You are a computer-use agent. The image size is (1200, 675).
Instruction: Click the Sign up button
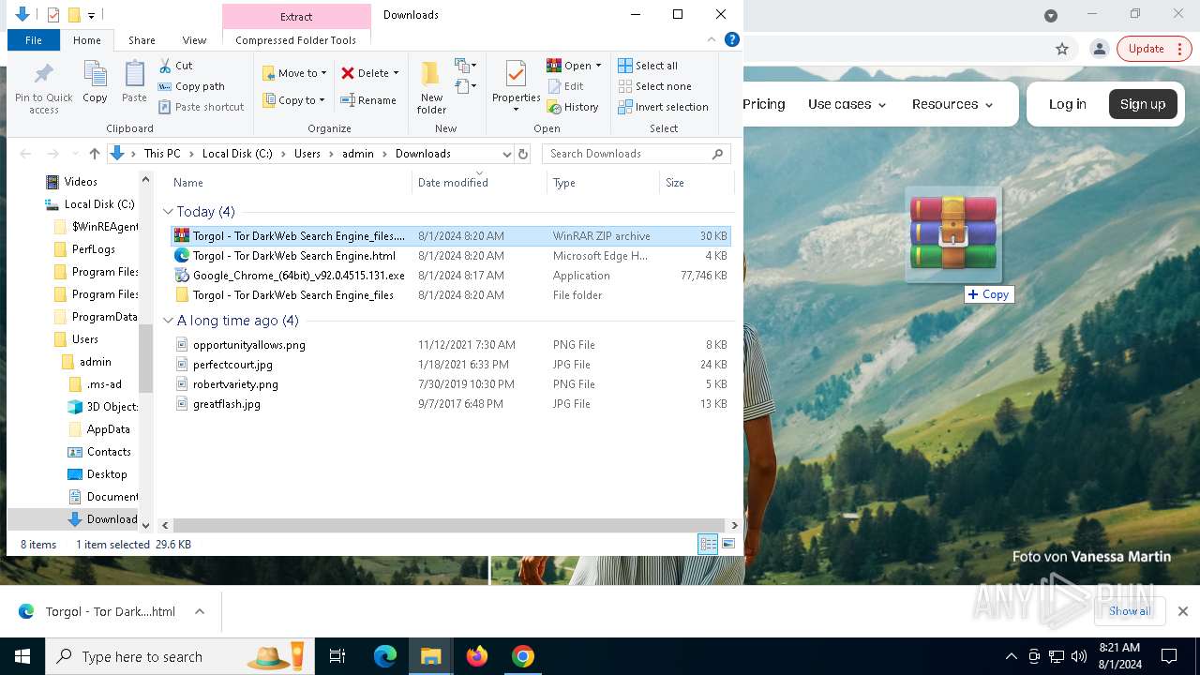coord(1143,104)
